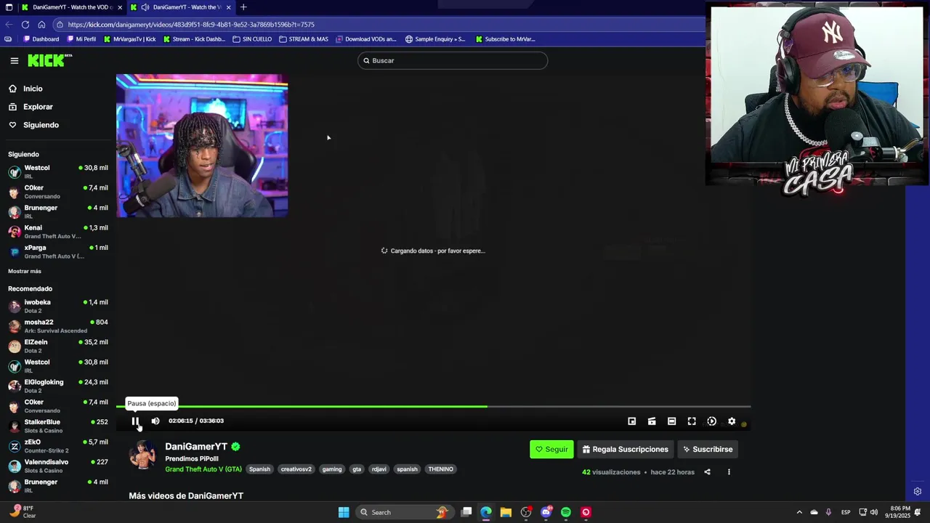
Task: Click the address bar URL
Action: 192,25
